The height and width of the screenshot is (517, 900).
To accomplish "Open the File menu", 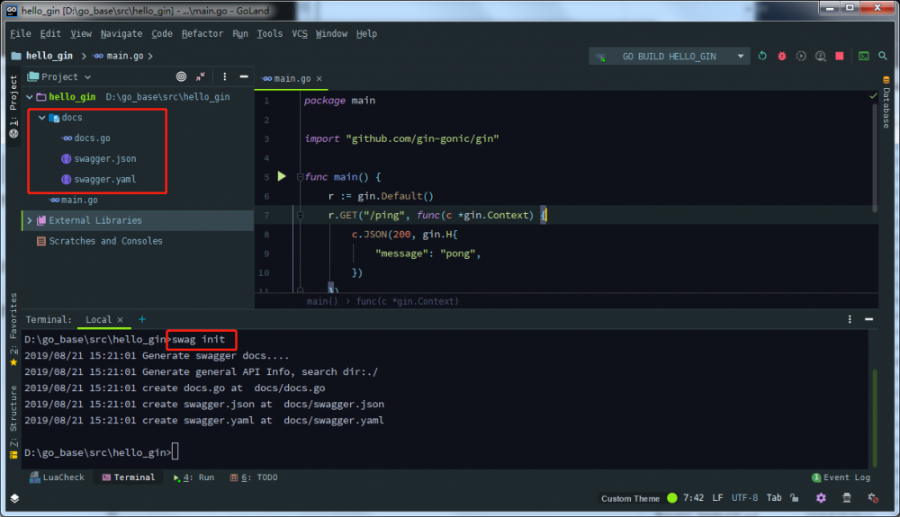I will point(21,34).
